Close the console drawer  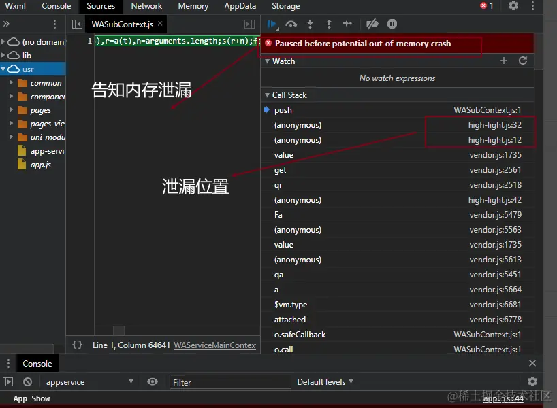point(532,363)
